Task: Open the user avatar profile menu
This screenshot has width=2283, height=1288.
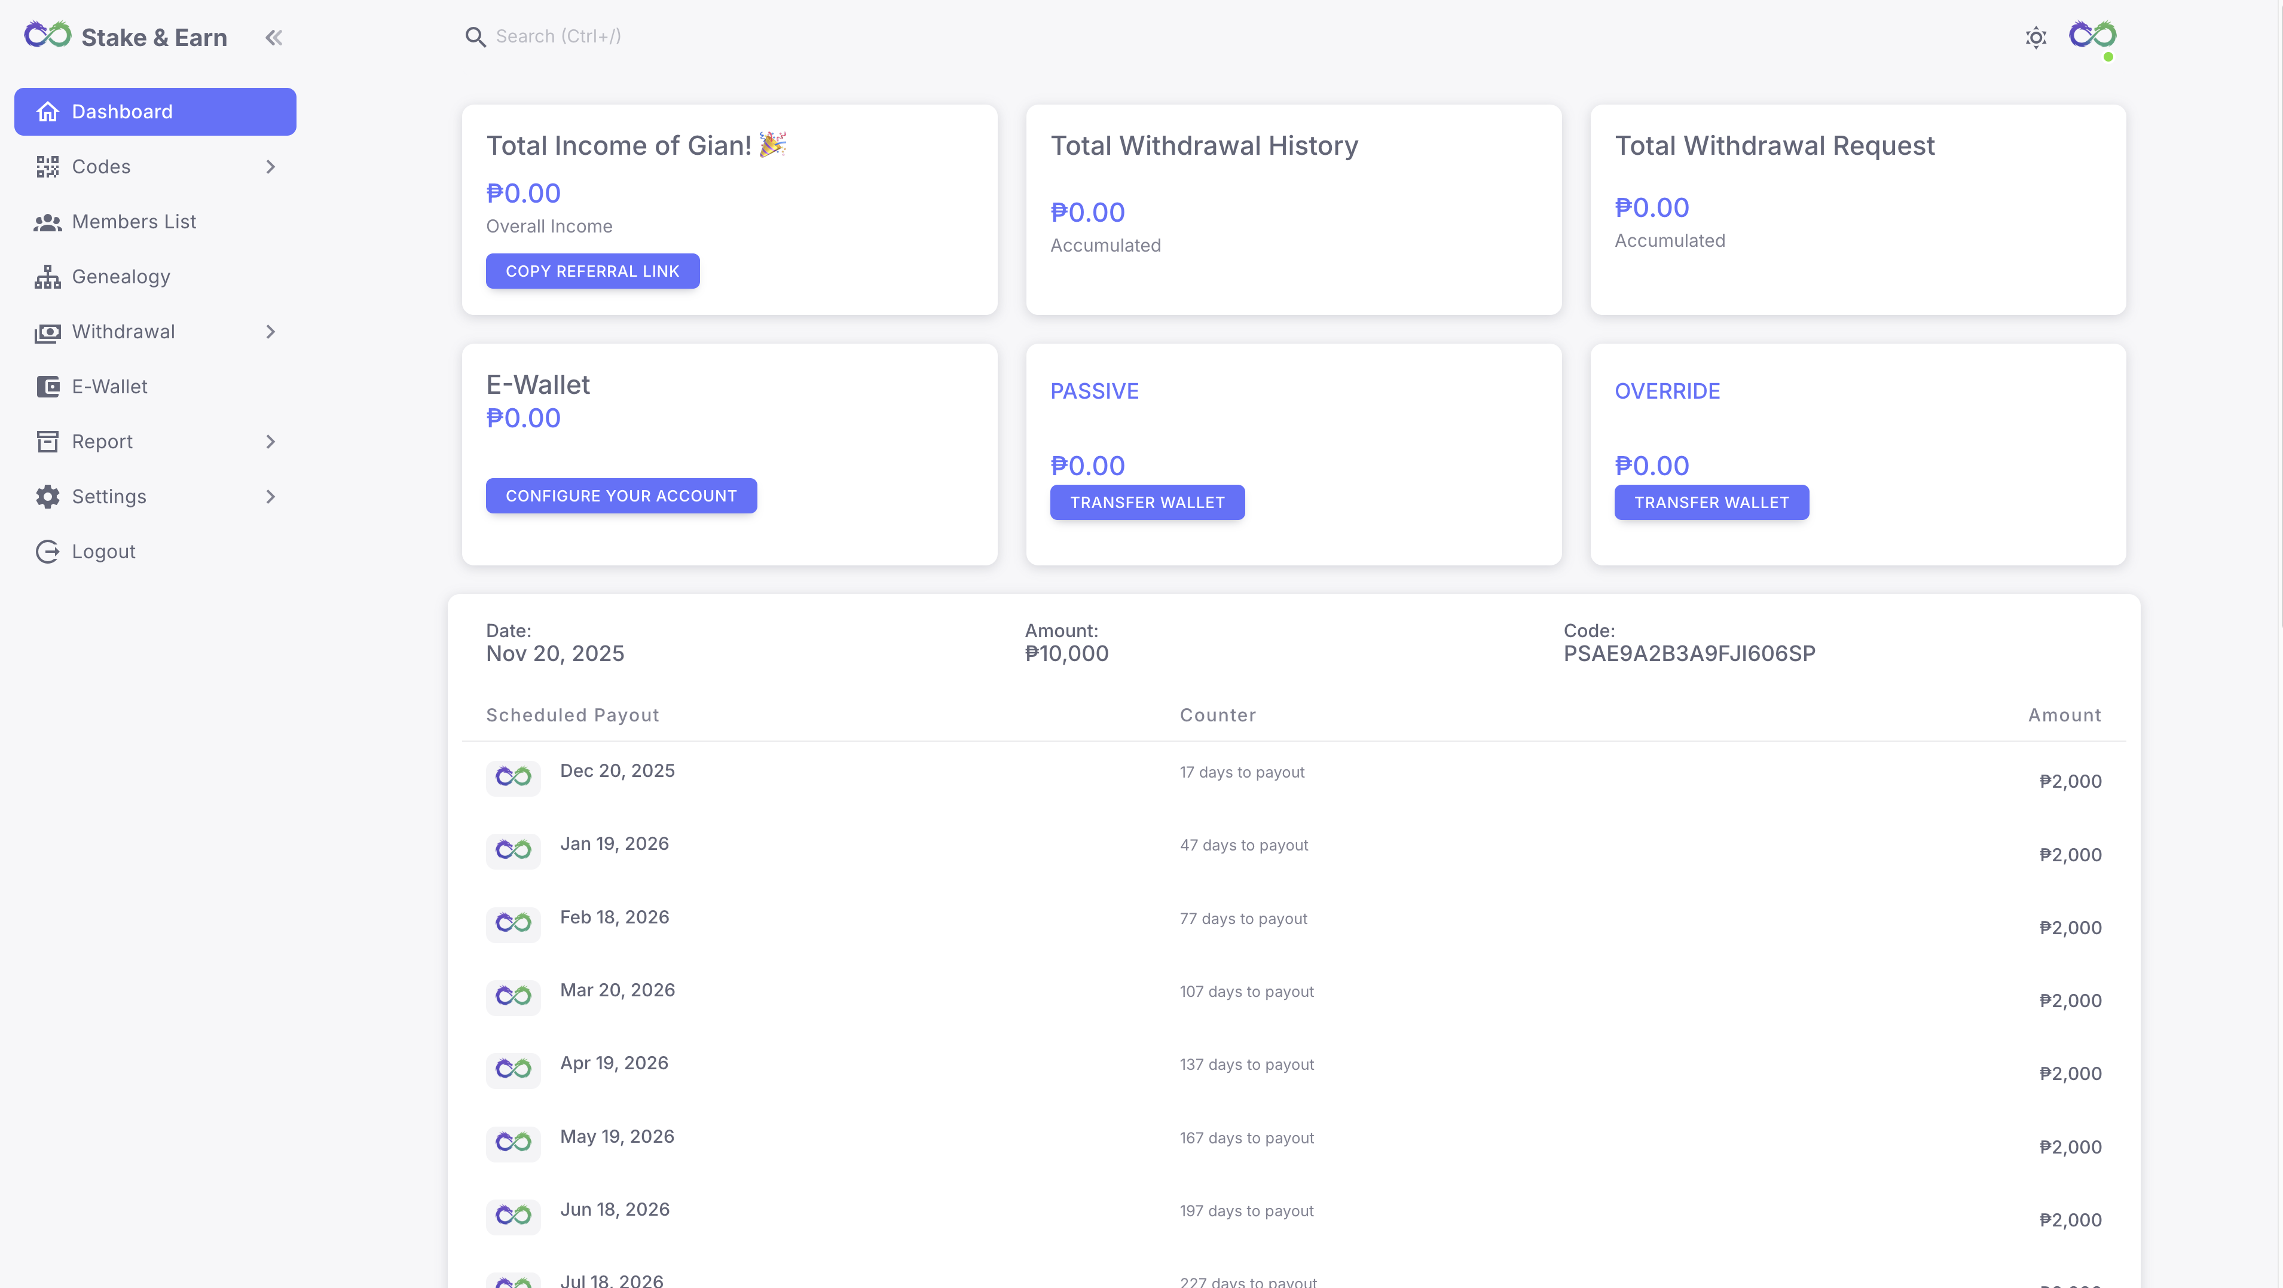Action: 2092,37
